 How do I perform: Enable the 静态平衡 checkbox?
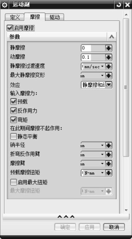13,137
